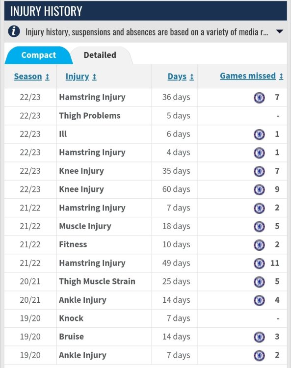Click the Thigh Problems injury entry
This screenshot has width=291, height=368.
click(x=90, y=116)
